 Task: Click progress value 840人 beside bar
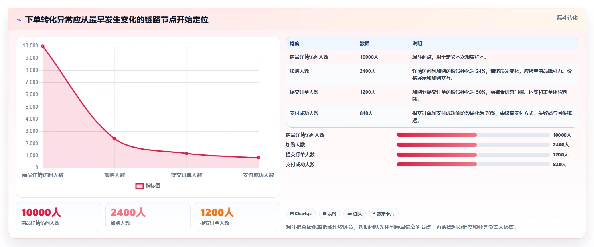pyautogui.click(x=559, y=164)
